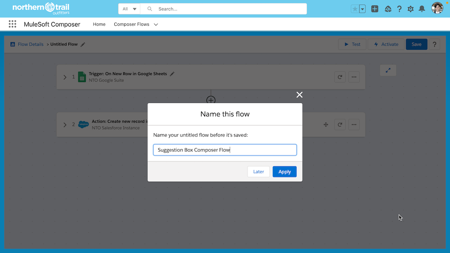Click the Google Sheets trigger icon
The height and width of the screenshot is (253, 450).
[82, 77]
